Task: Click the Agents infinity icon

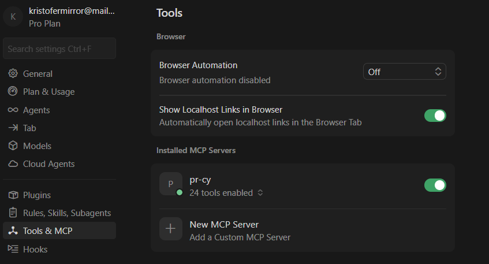Action: coord(13,110)
